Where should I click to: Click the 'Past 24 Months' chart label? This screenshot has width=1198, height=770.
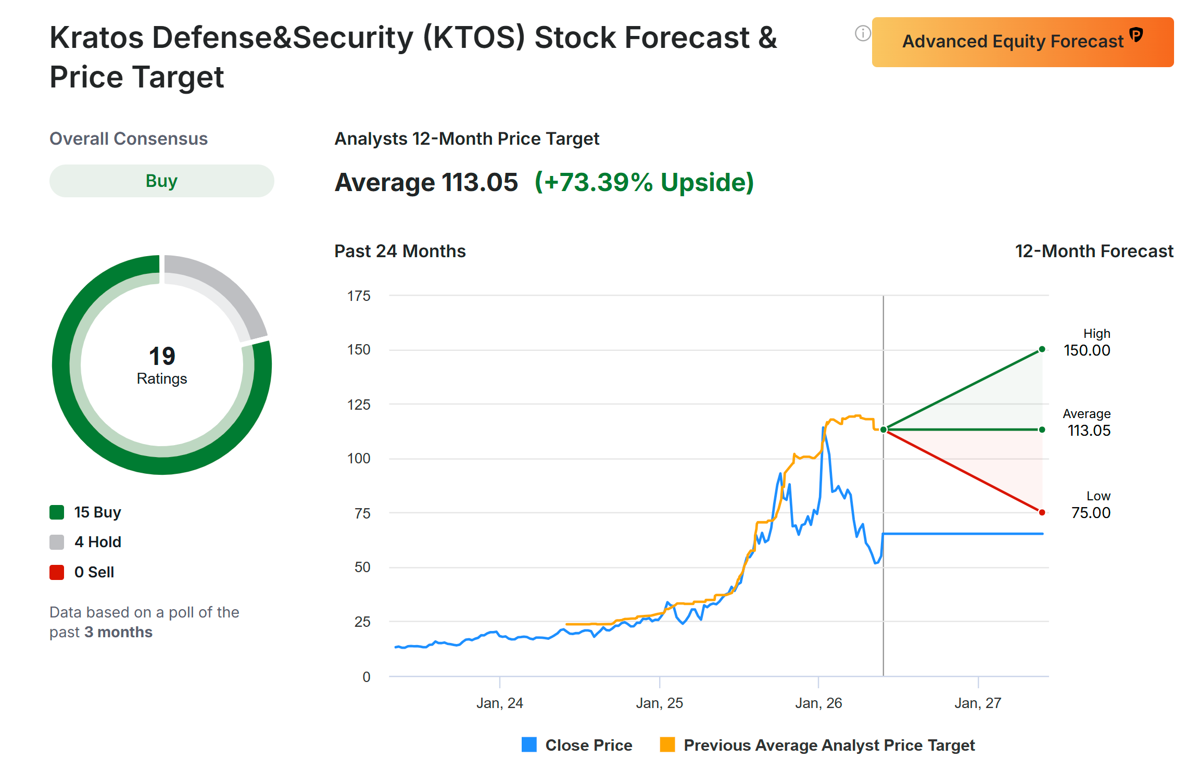tap(400, 251)
